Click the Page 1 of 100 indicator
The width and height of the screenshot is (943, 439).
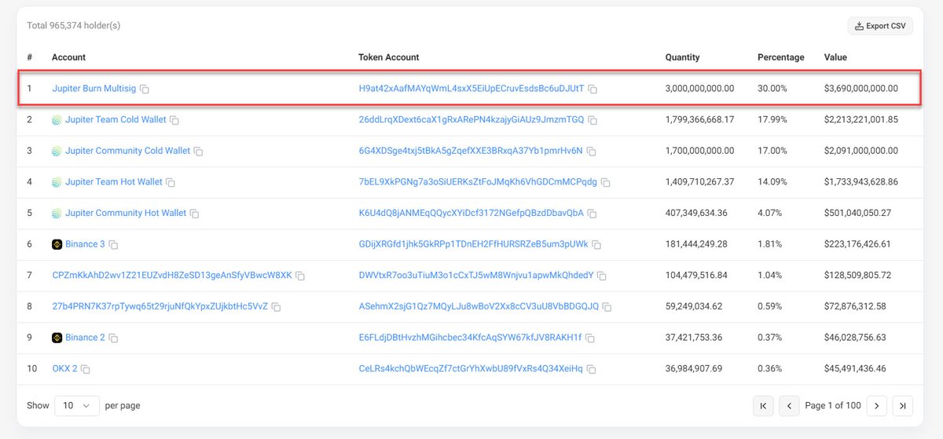833,406
